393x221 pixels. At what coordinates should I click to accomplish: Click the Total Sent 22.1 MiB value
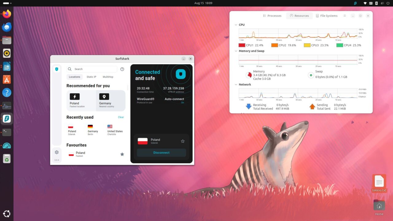pos(340,109)
